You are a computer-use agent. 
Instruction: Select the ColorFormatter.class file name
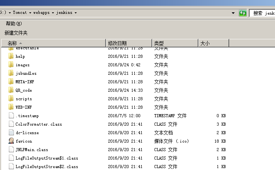click(x=39, y=124)
